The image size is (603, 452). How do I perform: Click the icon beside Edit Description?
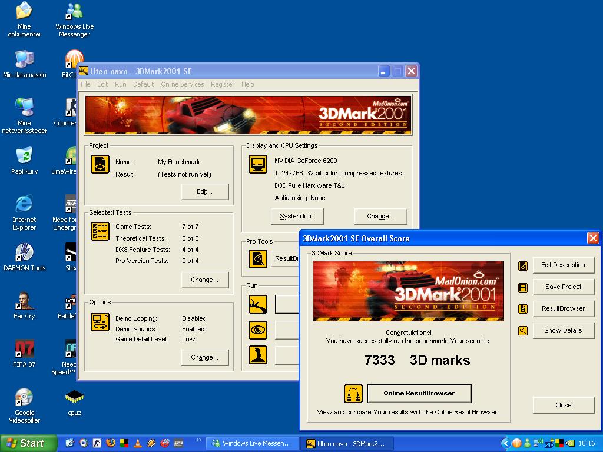pyautogui.click(x=523, y=265)
